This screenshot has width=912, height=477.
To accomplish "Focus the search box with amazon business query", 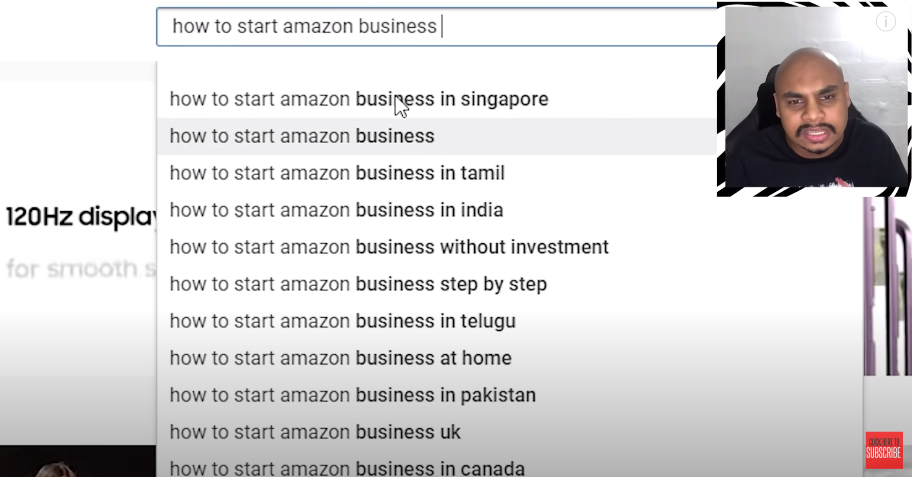I will (x=437, y=26).
